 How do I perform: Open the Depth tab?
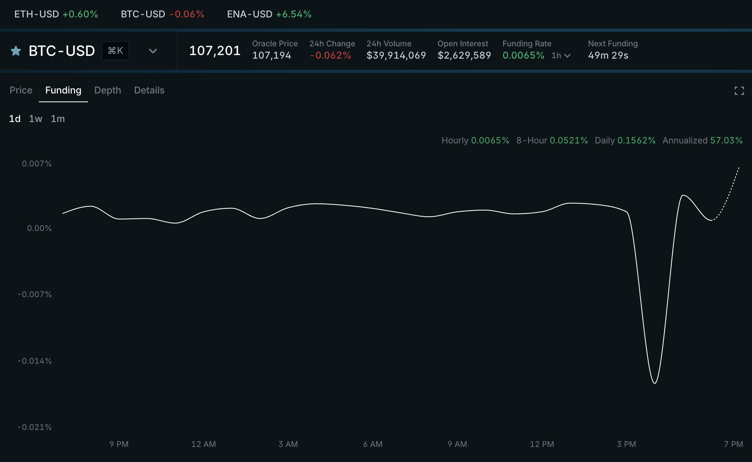click(108, 90)
